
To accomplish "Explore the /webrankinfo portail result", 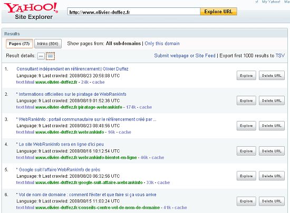I will 246,126.
